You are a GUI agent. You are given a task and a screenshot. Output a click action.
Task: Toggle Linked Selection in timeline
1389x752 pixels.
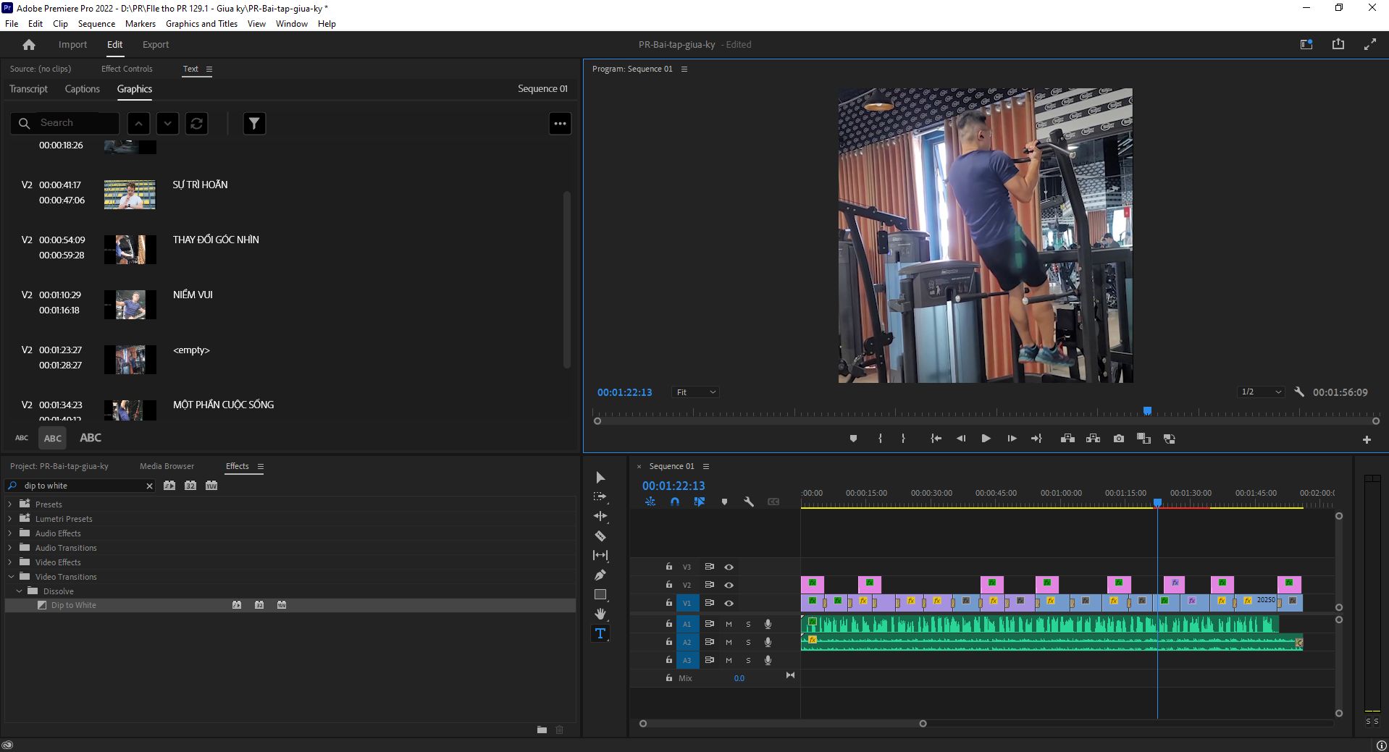point(700,502)
